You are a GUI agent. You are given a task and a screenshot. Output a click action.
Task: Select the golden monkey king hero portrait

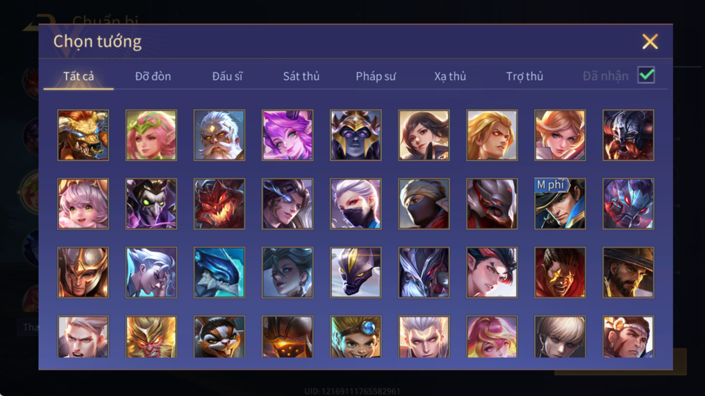(x=151, y=337)
